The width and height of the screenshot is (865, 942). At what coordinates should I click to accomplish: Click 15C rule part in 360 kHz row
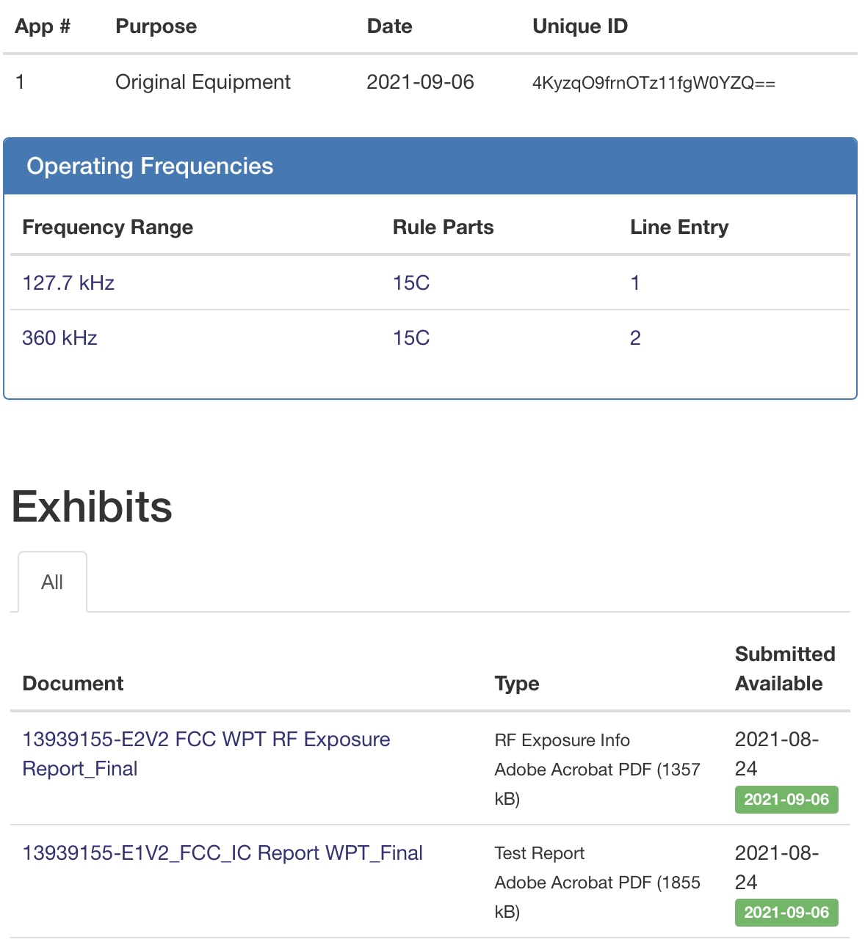point(411,337)
